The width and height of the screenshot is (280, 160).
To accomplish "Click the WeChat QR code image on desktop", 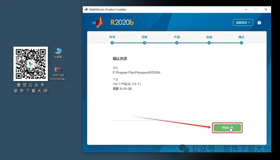I will pyautogui.click(x=31, y=63).
